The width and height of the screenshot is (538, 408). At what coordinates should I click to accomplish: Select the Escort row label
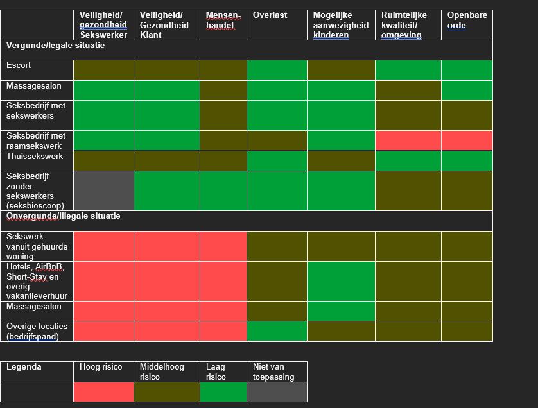pos(19,65)
